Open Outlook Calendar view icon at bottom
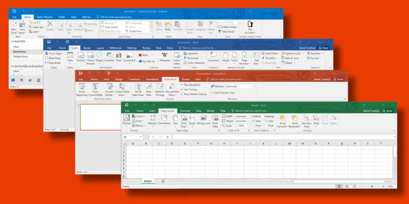The height and width of the screenshot is (204, 409). 21,80
